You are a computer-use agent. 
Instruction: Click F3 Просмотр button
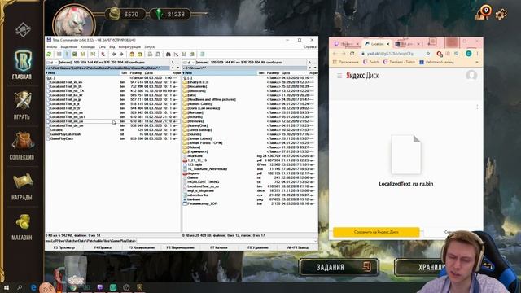click(64, 247)
